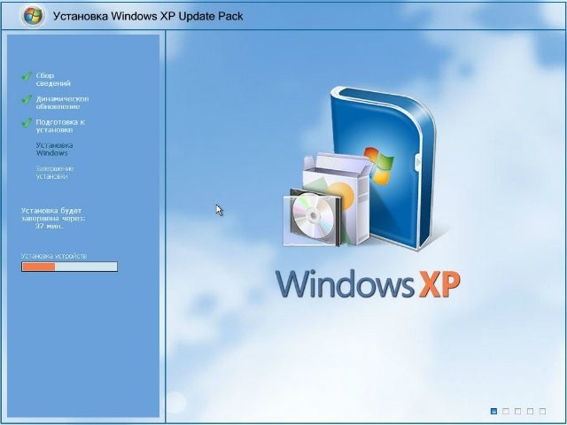Click the Установка будет завершена через text
The image size is (567, 425).
point(53,214)
